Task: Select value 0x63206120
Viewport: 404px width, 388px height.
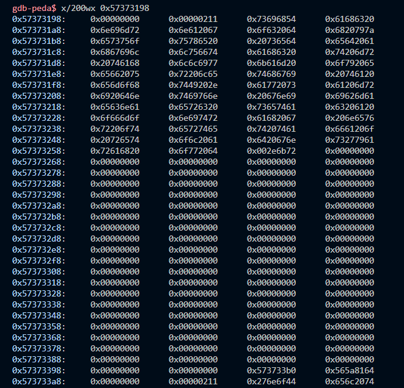Action: click(350, 107)
